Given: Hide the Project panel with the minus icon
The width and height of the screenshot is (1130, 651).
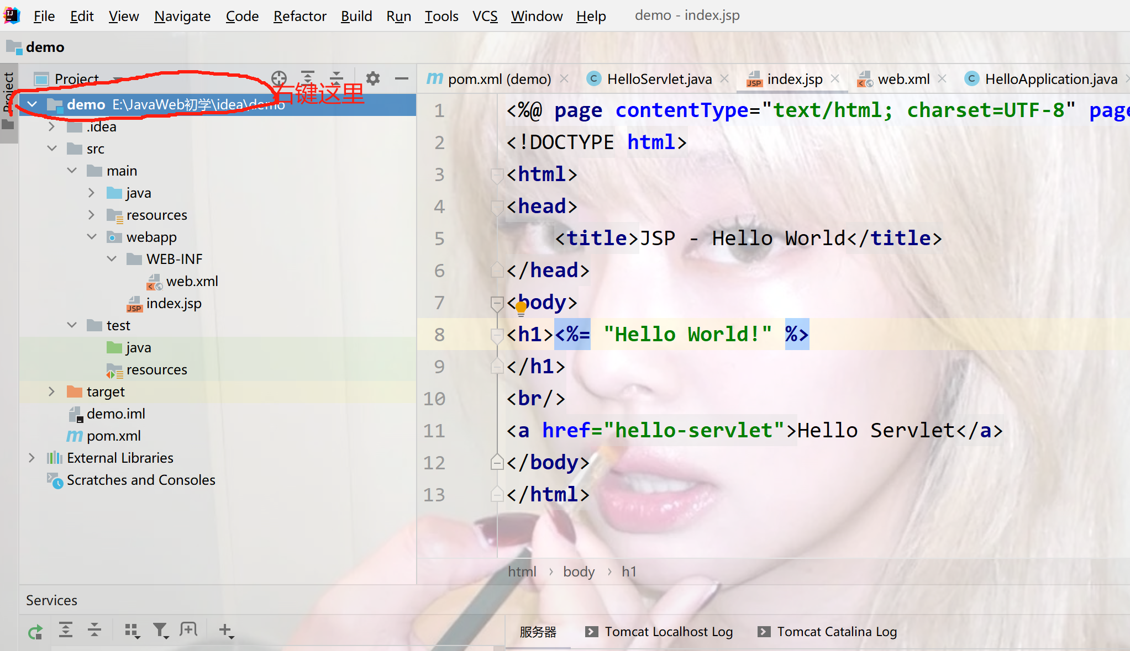Looking at the screenshot, I should tap(402, 78).
